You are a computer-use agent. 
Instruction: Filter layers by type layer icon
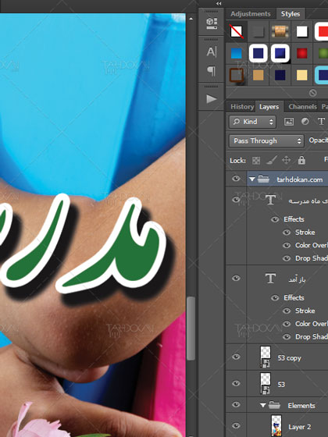(321, 121)
